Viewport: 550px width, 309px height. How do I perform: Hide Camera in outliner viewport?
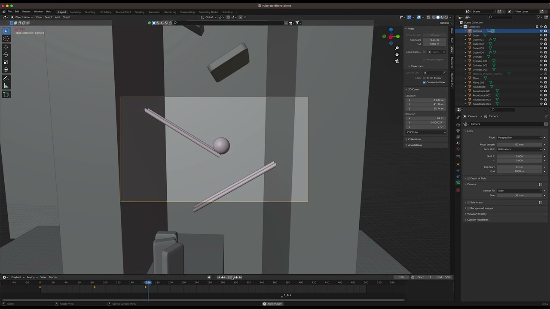[x=541, y=31]
